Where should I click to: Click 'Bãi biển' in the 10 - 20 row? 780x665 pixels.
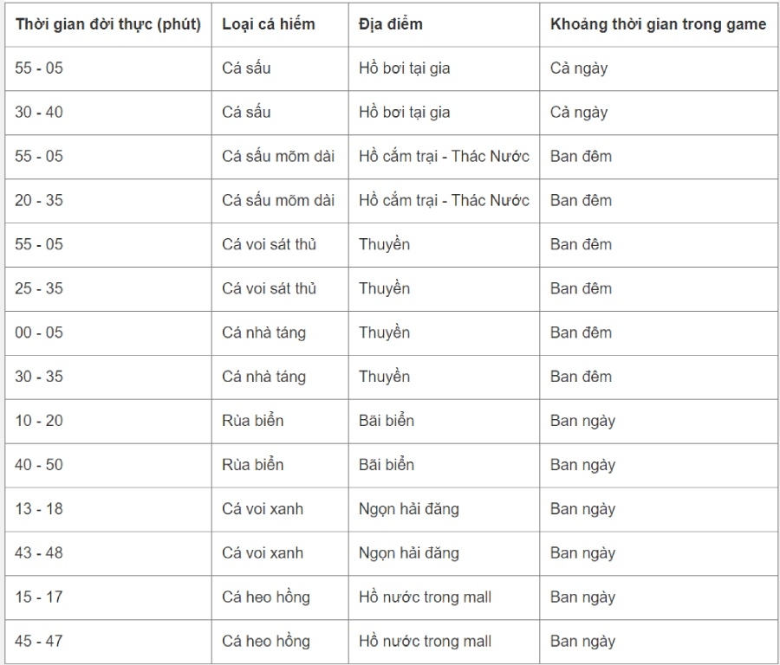(x=387, y=421)
